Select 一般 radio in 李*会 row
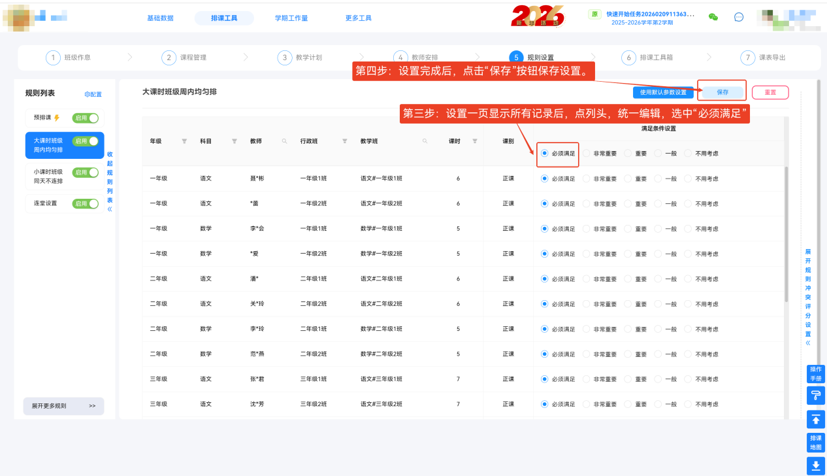Image resolution: width=827 pixels, height=476 pixels. coord(658,229)
